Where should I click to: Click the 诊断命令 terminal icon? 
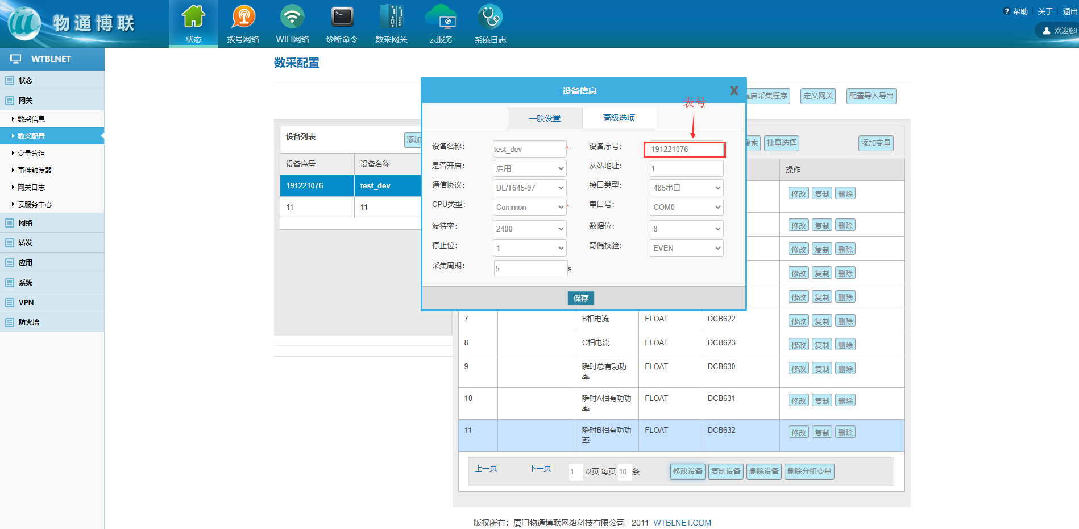(342, 17)
